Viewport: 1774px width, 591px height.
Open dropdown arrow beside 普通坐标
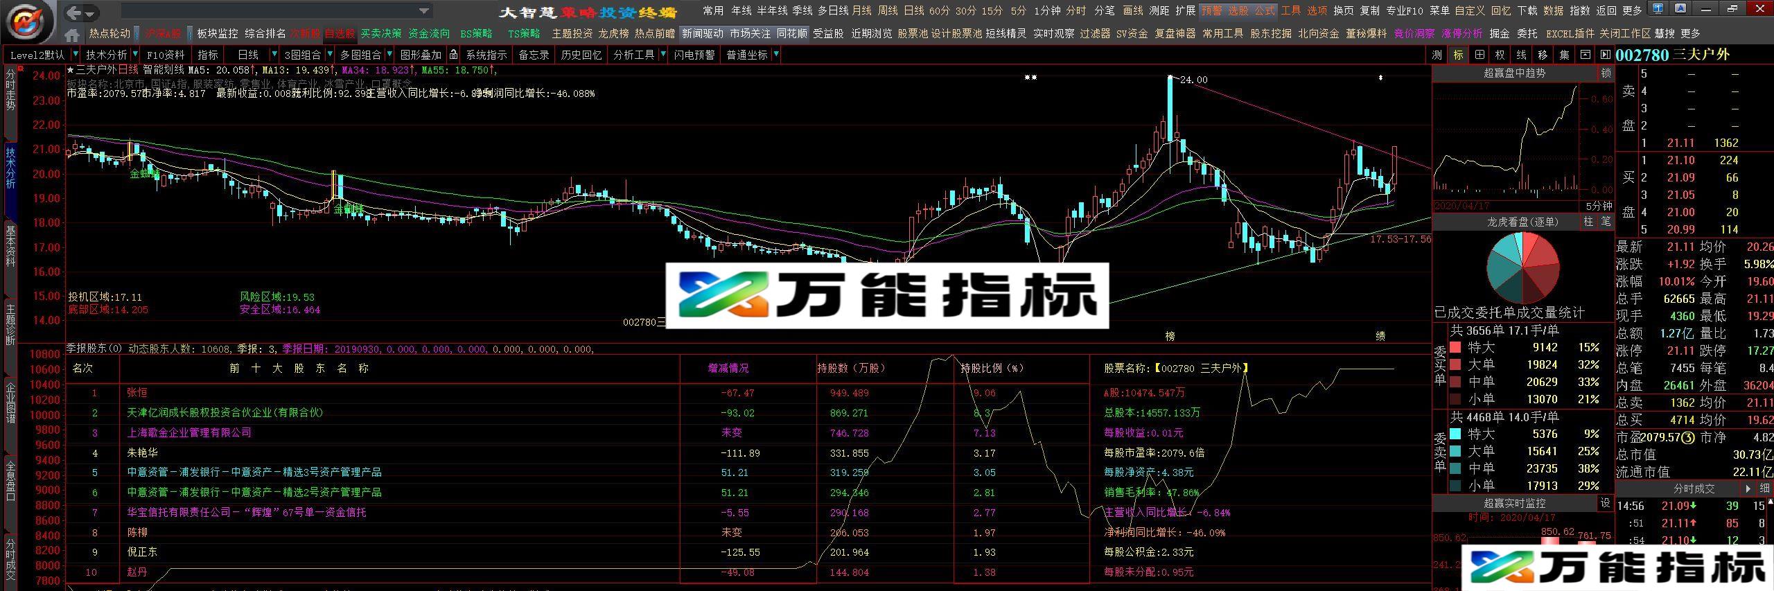coord(775,55)
